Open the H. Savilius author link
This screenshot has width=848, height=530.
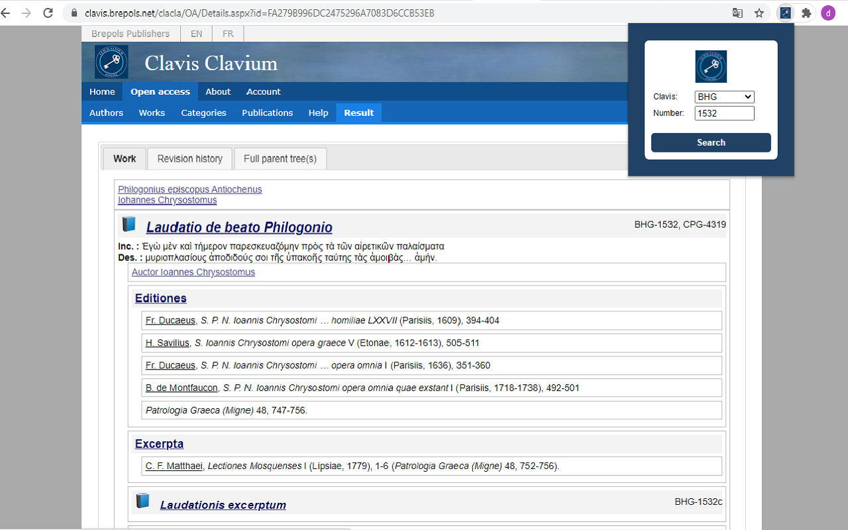[168, 343]
